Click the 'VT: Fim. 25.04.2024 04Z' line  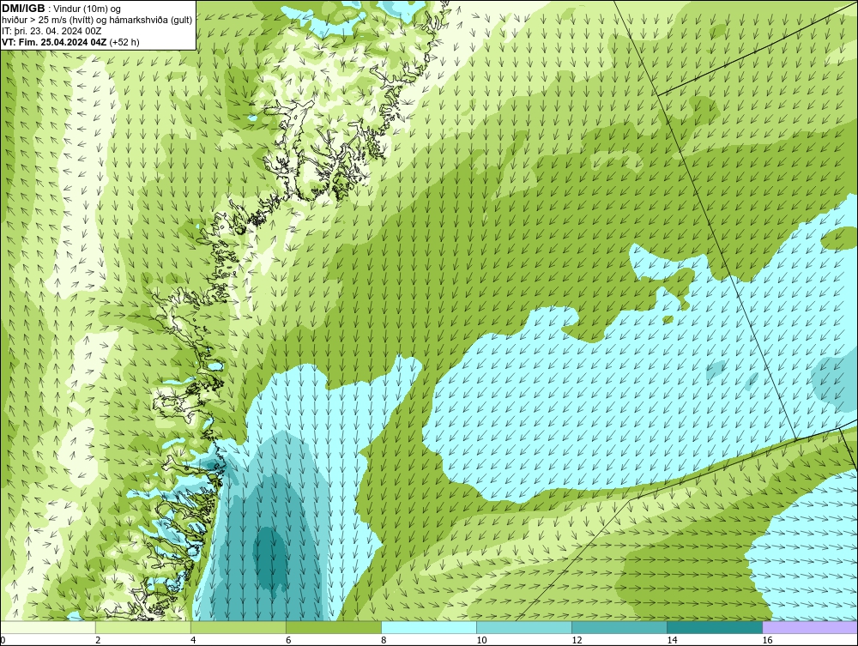click(55, 41)
